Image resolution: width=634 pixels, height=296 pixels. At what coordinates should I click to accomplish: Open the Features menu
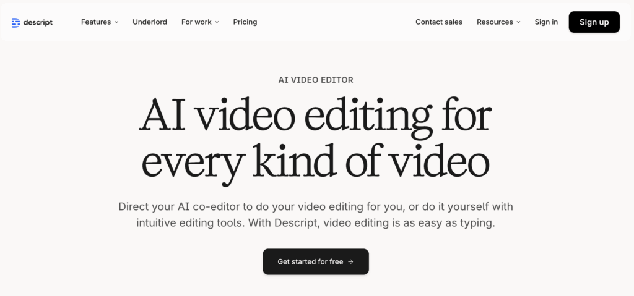(96, 22)
